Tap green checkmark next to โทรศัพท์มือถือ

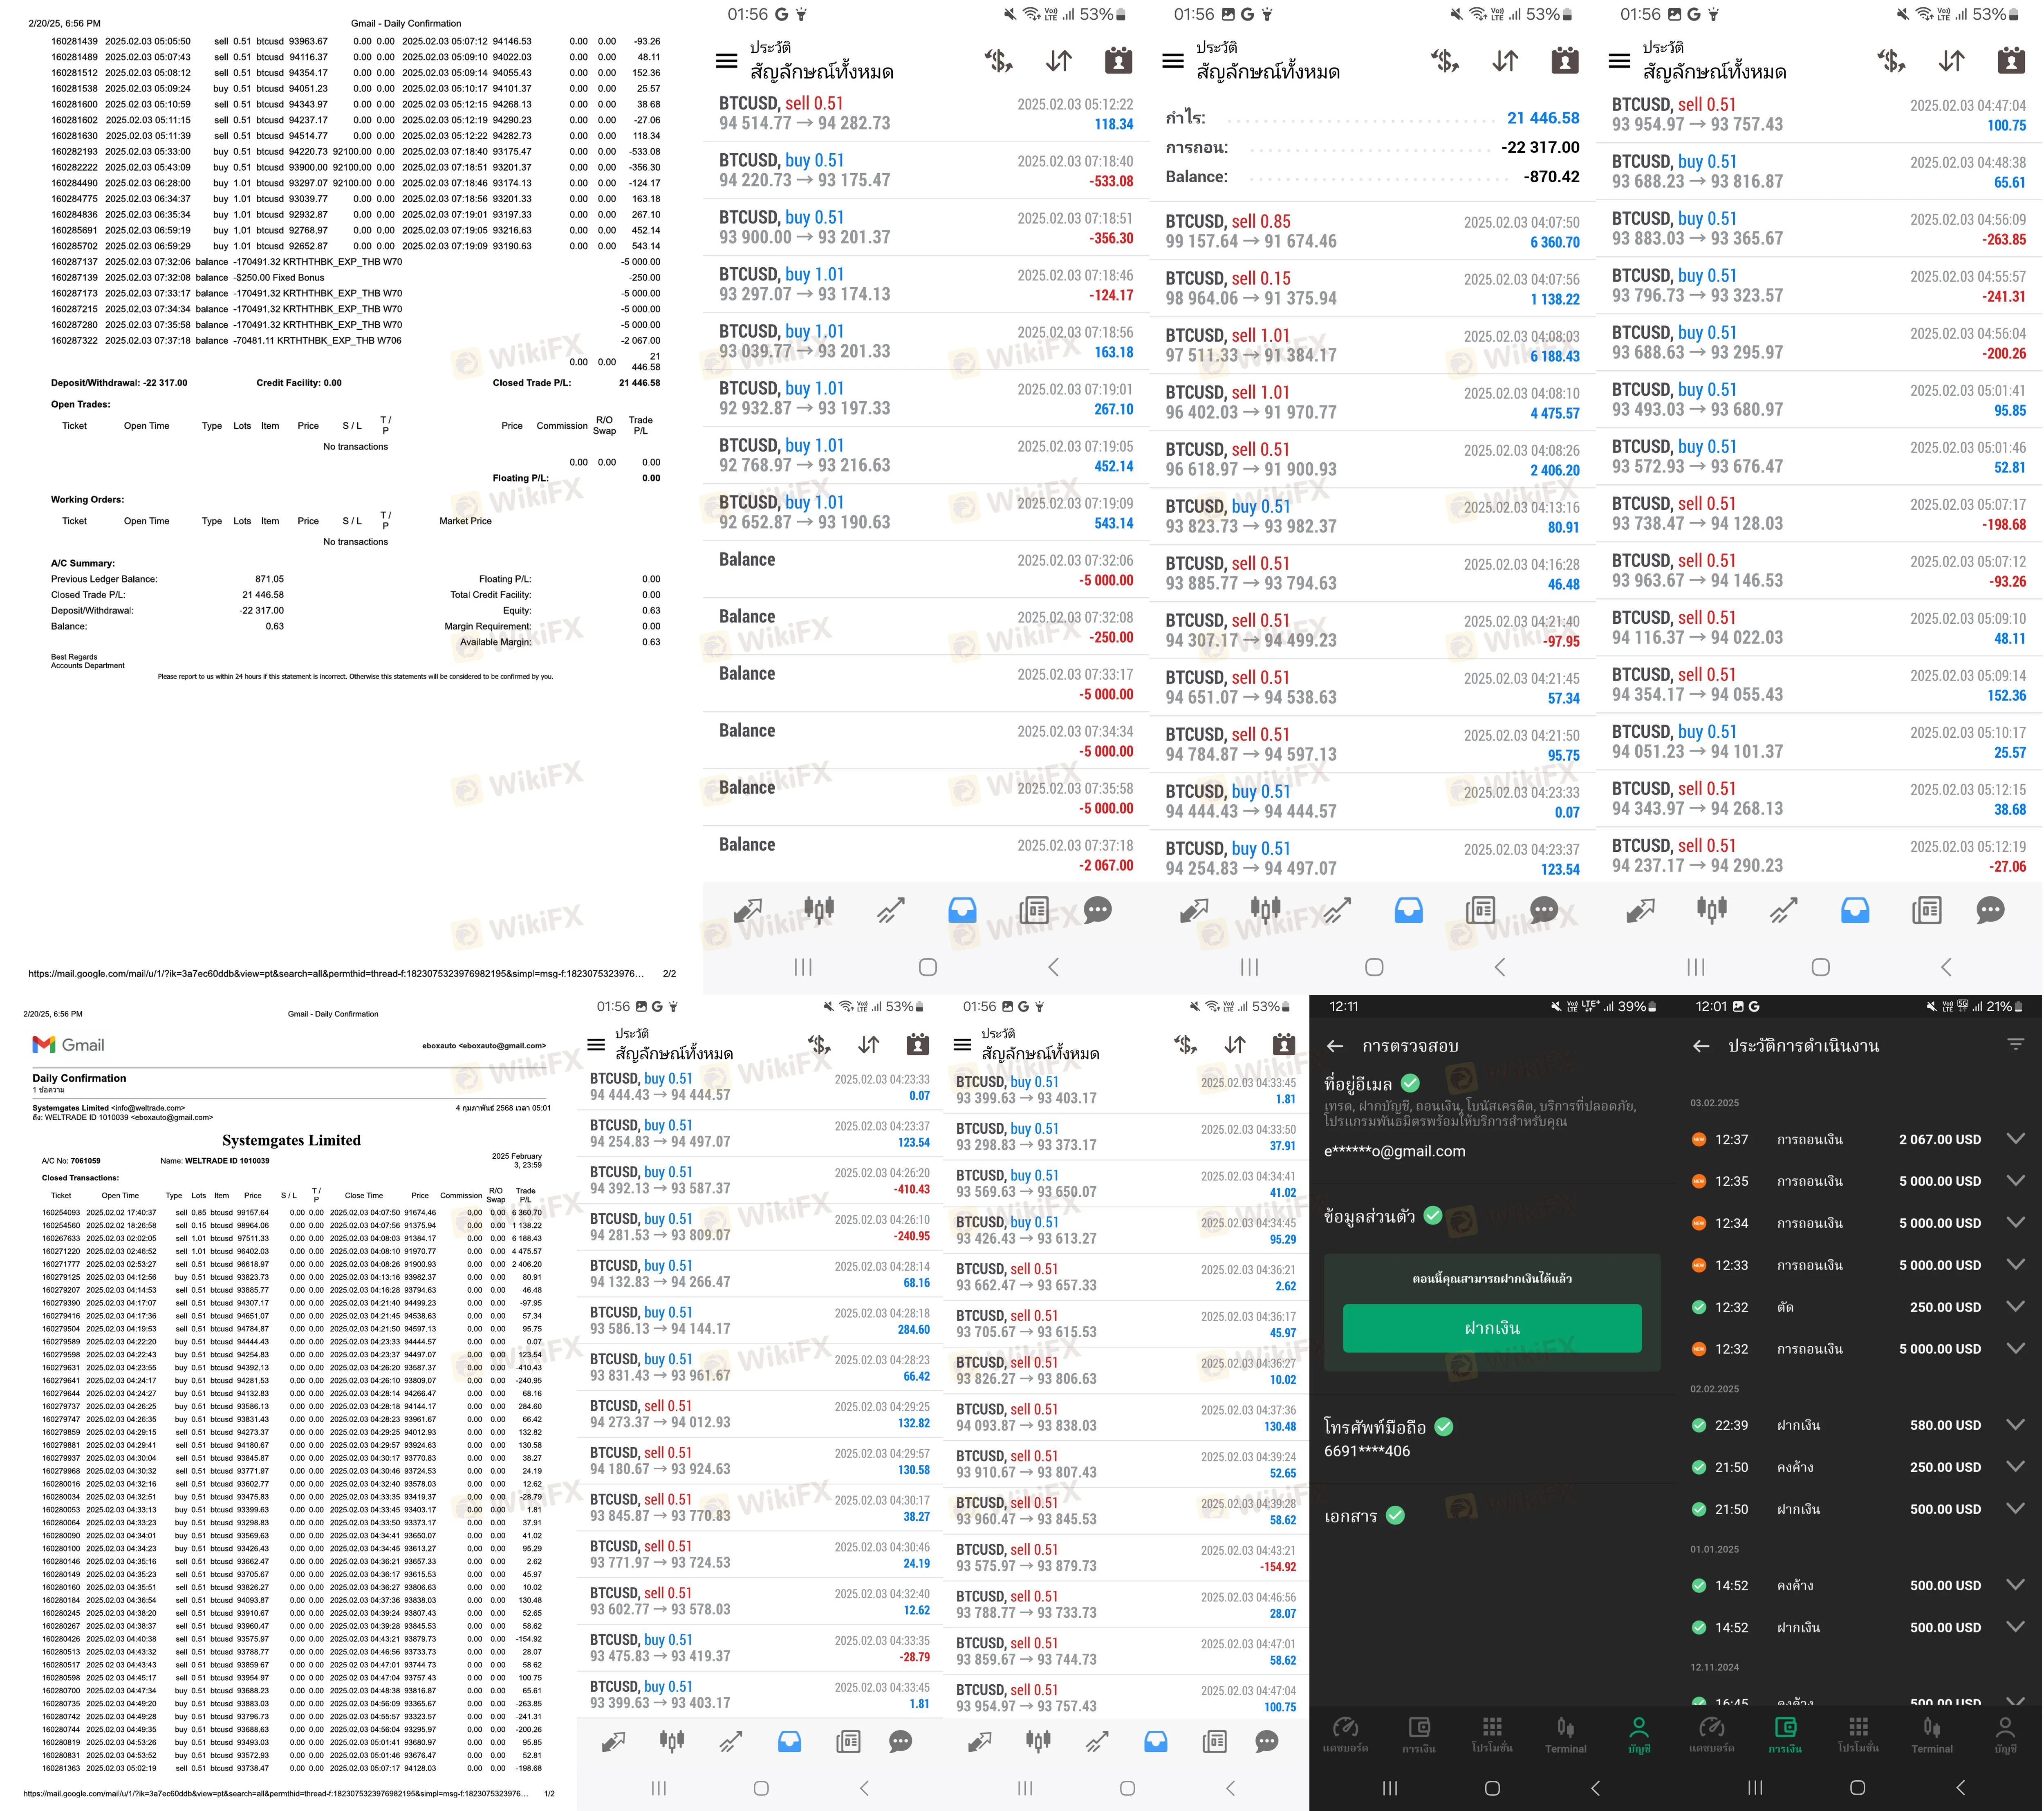[1444, 1427]
